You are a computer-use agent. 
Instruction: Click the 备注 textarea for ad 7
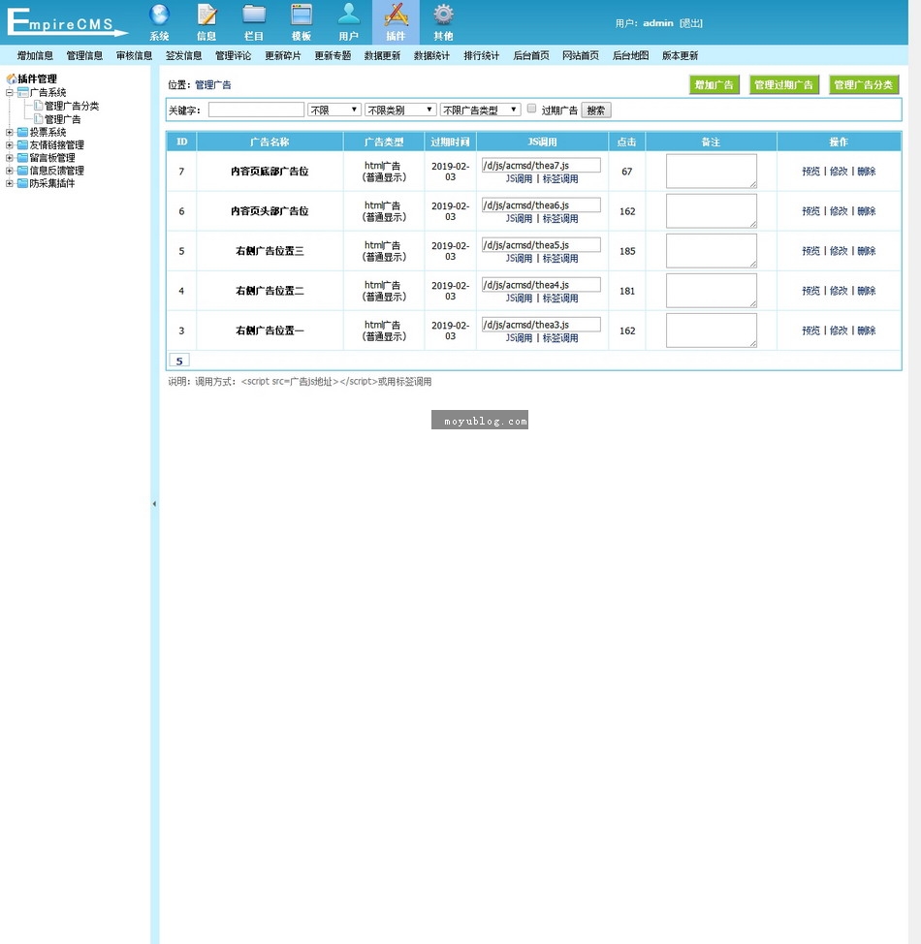(x=712, y=171)
